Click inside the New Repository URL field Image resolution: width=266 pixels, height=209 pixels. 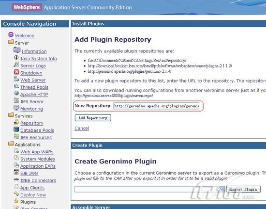(x=156, y=106)
